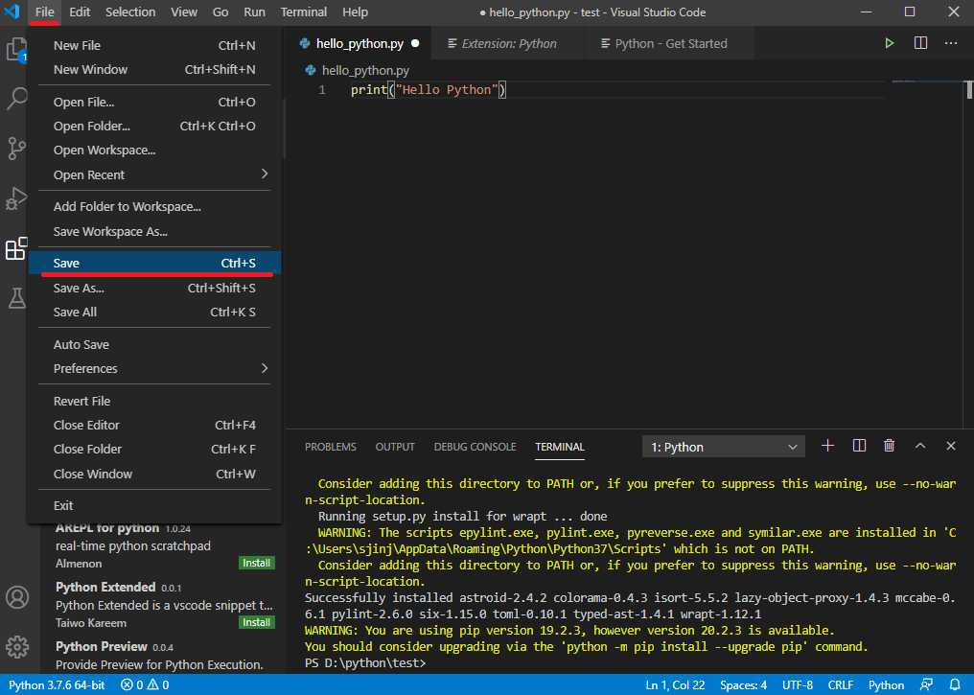
Task: Click File in the menu bar
Action: pyautogui.click(x=45, y=12)
